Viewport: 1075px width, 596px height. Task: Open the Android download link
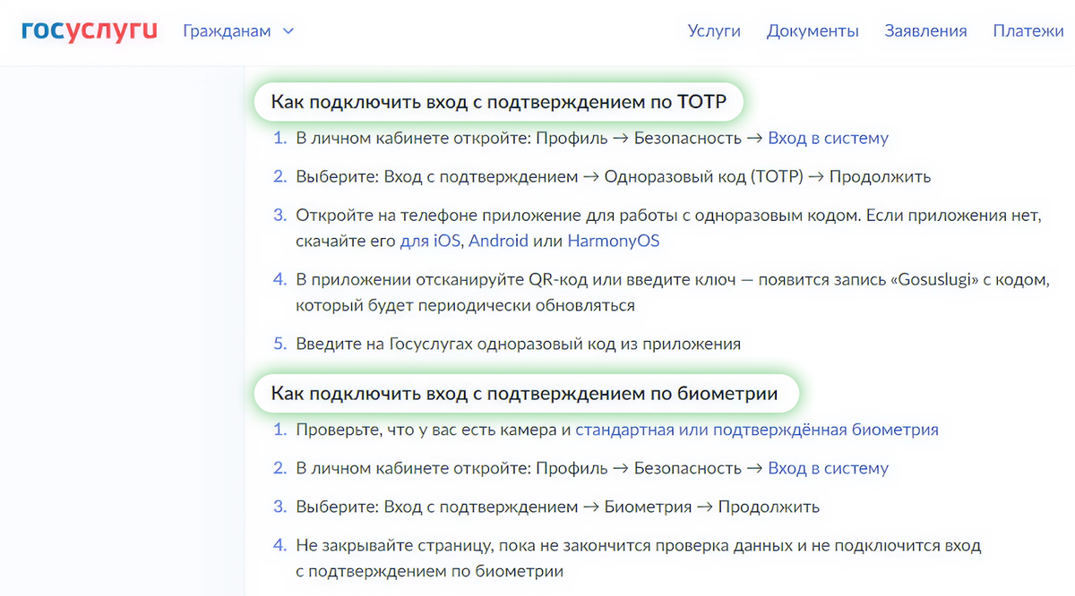[498, 242]
